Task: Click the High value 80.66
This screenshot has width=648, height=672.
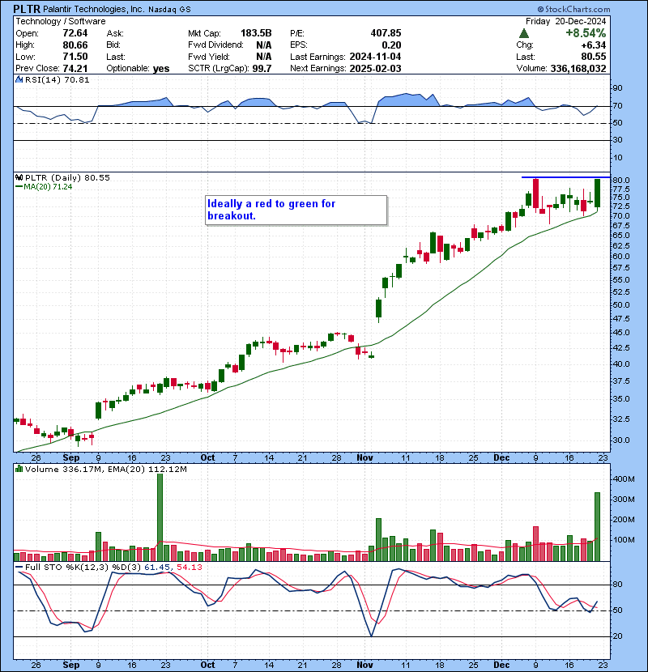Action: click(75, 45)
